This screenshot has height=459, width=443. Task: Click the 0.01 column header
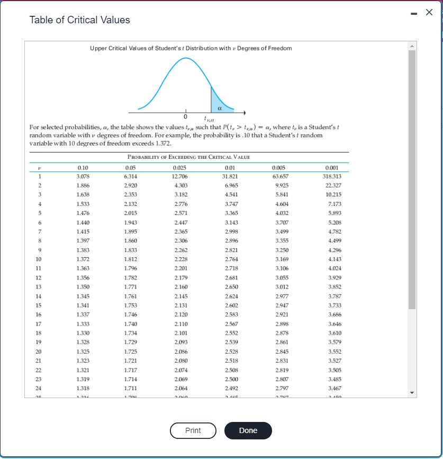tap(230, 168)
